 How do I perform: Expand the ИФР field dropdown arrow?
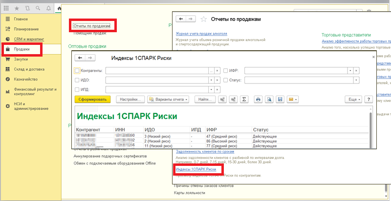(350, 70)
